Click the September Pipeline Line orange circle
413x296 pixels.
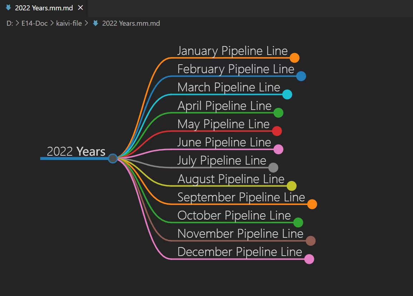(312, 204)
